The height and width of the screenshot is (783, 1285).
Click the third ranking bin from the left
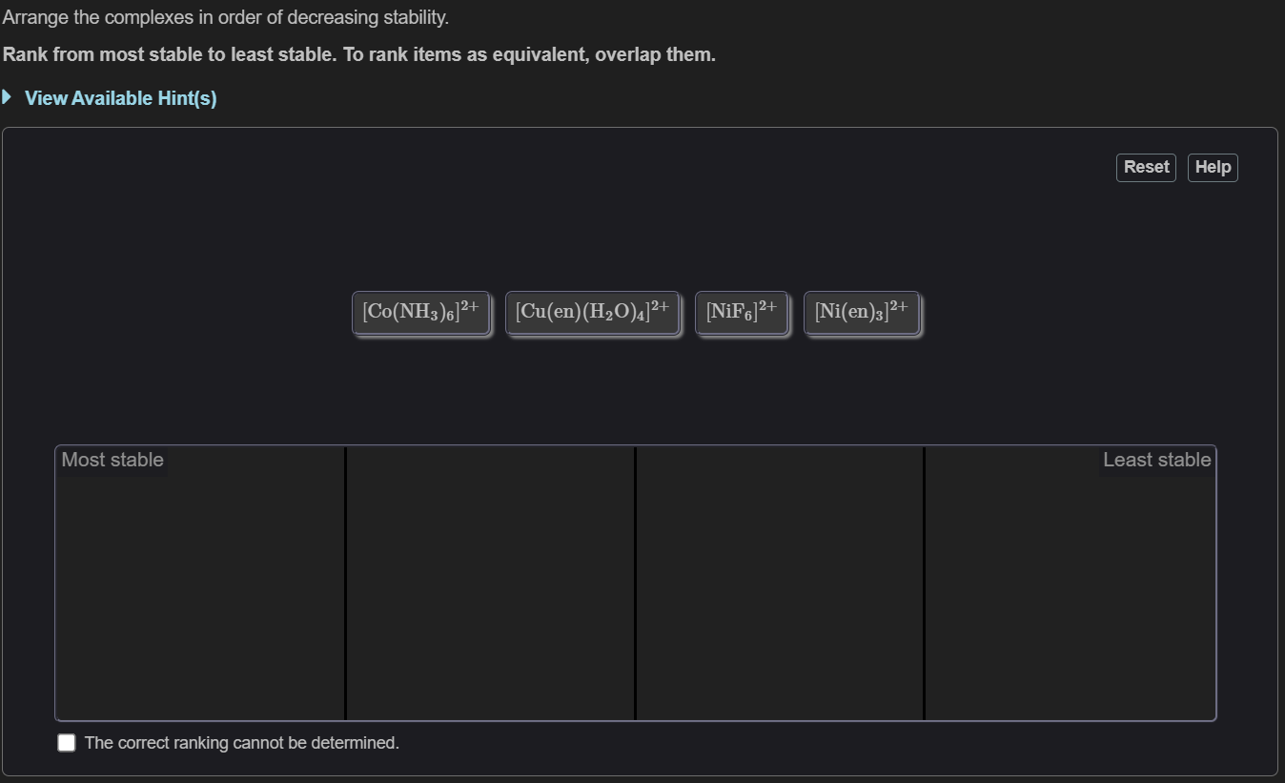pyautogui.click(x=780, y=582)
